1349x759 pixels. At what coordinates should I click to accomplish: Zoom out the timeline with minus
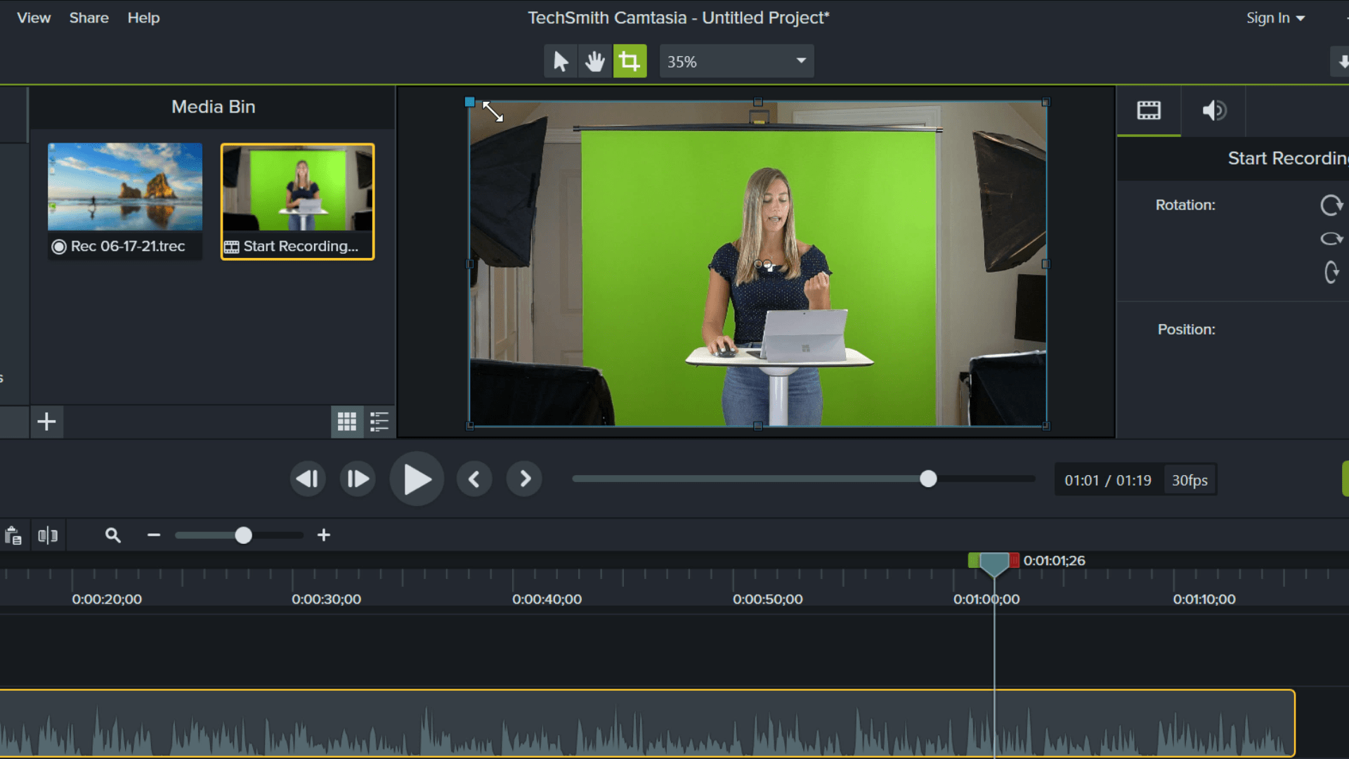[x=154, y=536]
